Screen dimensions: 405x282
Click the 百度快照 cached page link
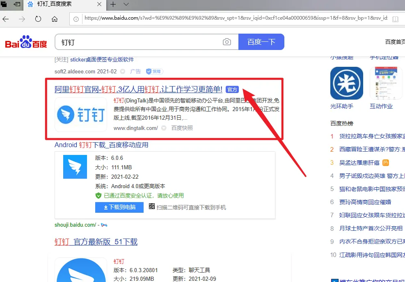[x=182, y=128]
